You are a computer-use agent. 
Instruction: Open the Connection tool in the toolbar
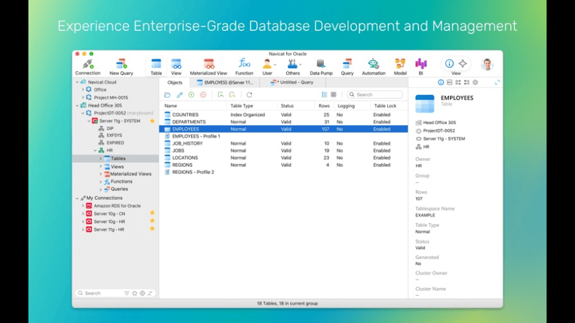click(88, 67)
